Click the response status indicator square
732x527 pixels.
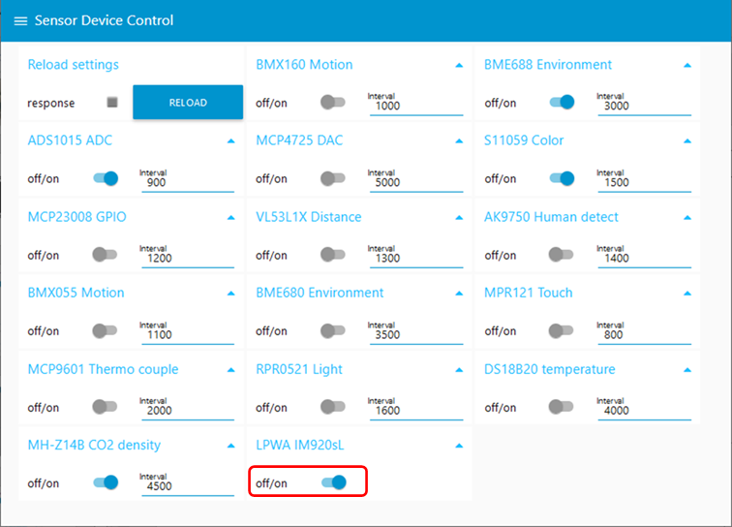[x=112, y=103]
